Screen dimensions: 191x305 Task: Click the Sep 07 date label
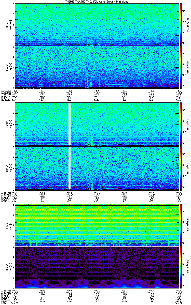(15, 303)
